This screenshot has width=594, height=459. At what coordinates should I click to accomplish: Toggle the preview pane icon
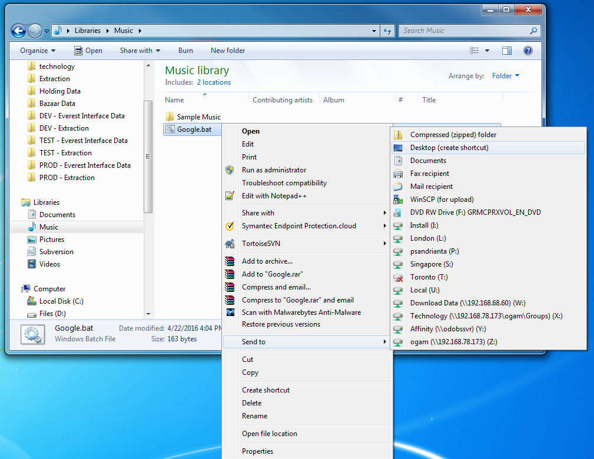pos(507,51)
